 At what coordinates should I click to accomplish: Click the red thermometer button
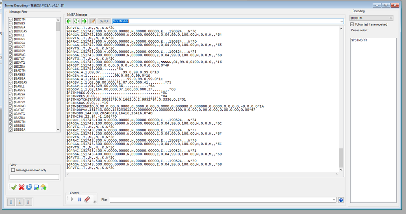pyautogui.click(x=28, y=202)
